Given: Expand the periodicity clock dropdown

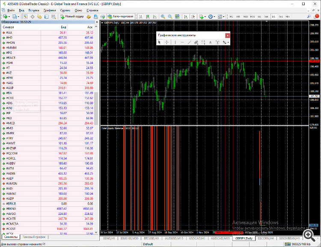Looking at the screenshot, I should tap(214, 17).
